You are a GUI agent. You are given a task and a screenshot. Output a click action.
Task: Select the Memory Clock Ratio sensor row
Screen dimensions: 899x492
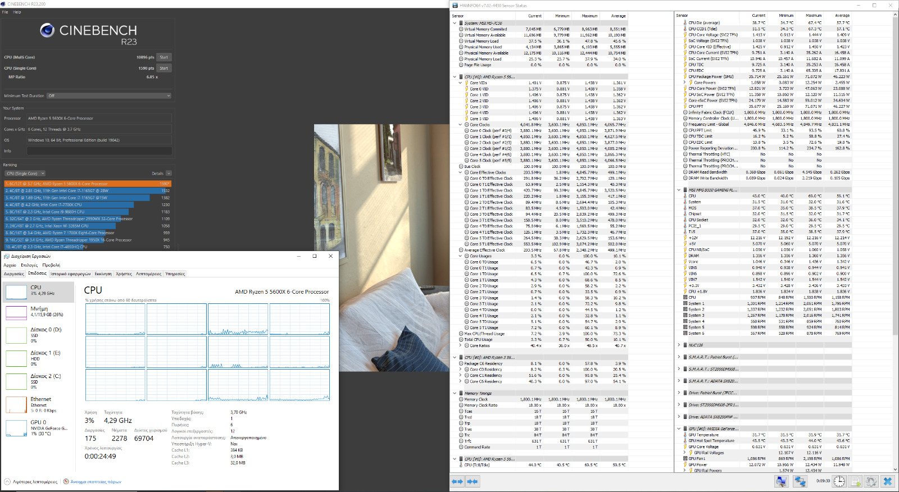click(543, 405)
